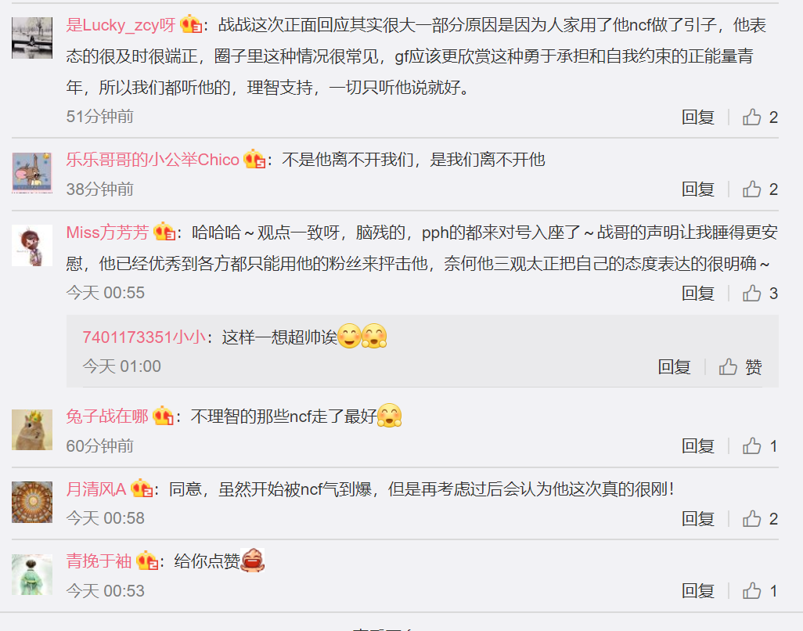
Task: Reply to 青挽于袖's comment
Action: click(698, 591)
